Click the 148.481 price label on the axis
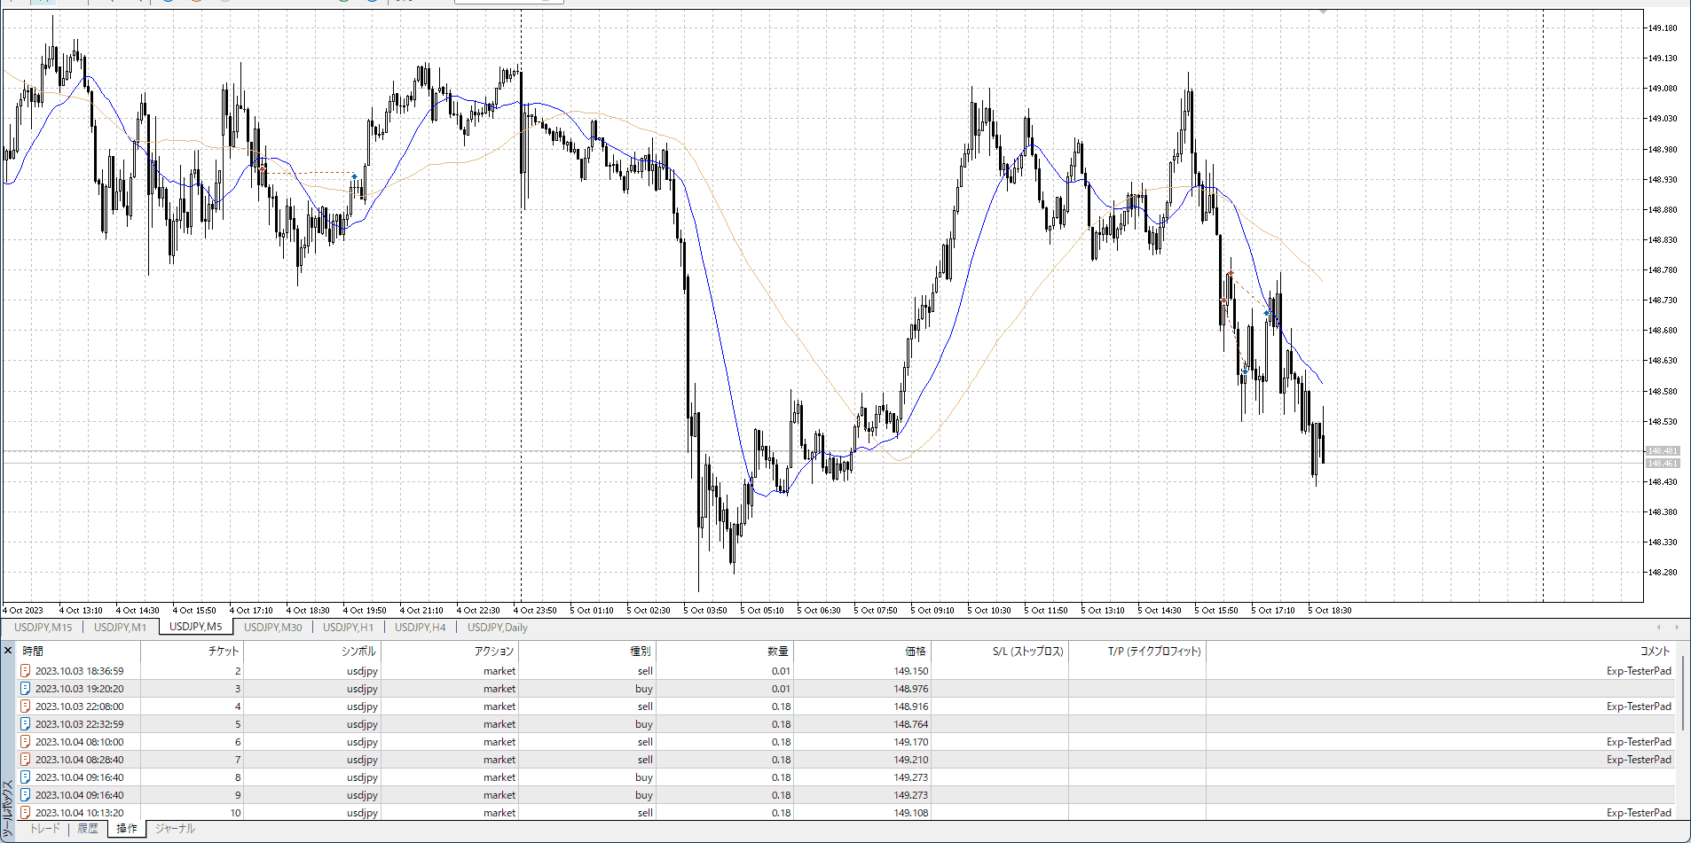This screenshot has height=843, width=1691. point(1663,451)
